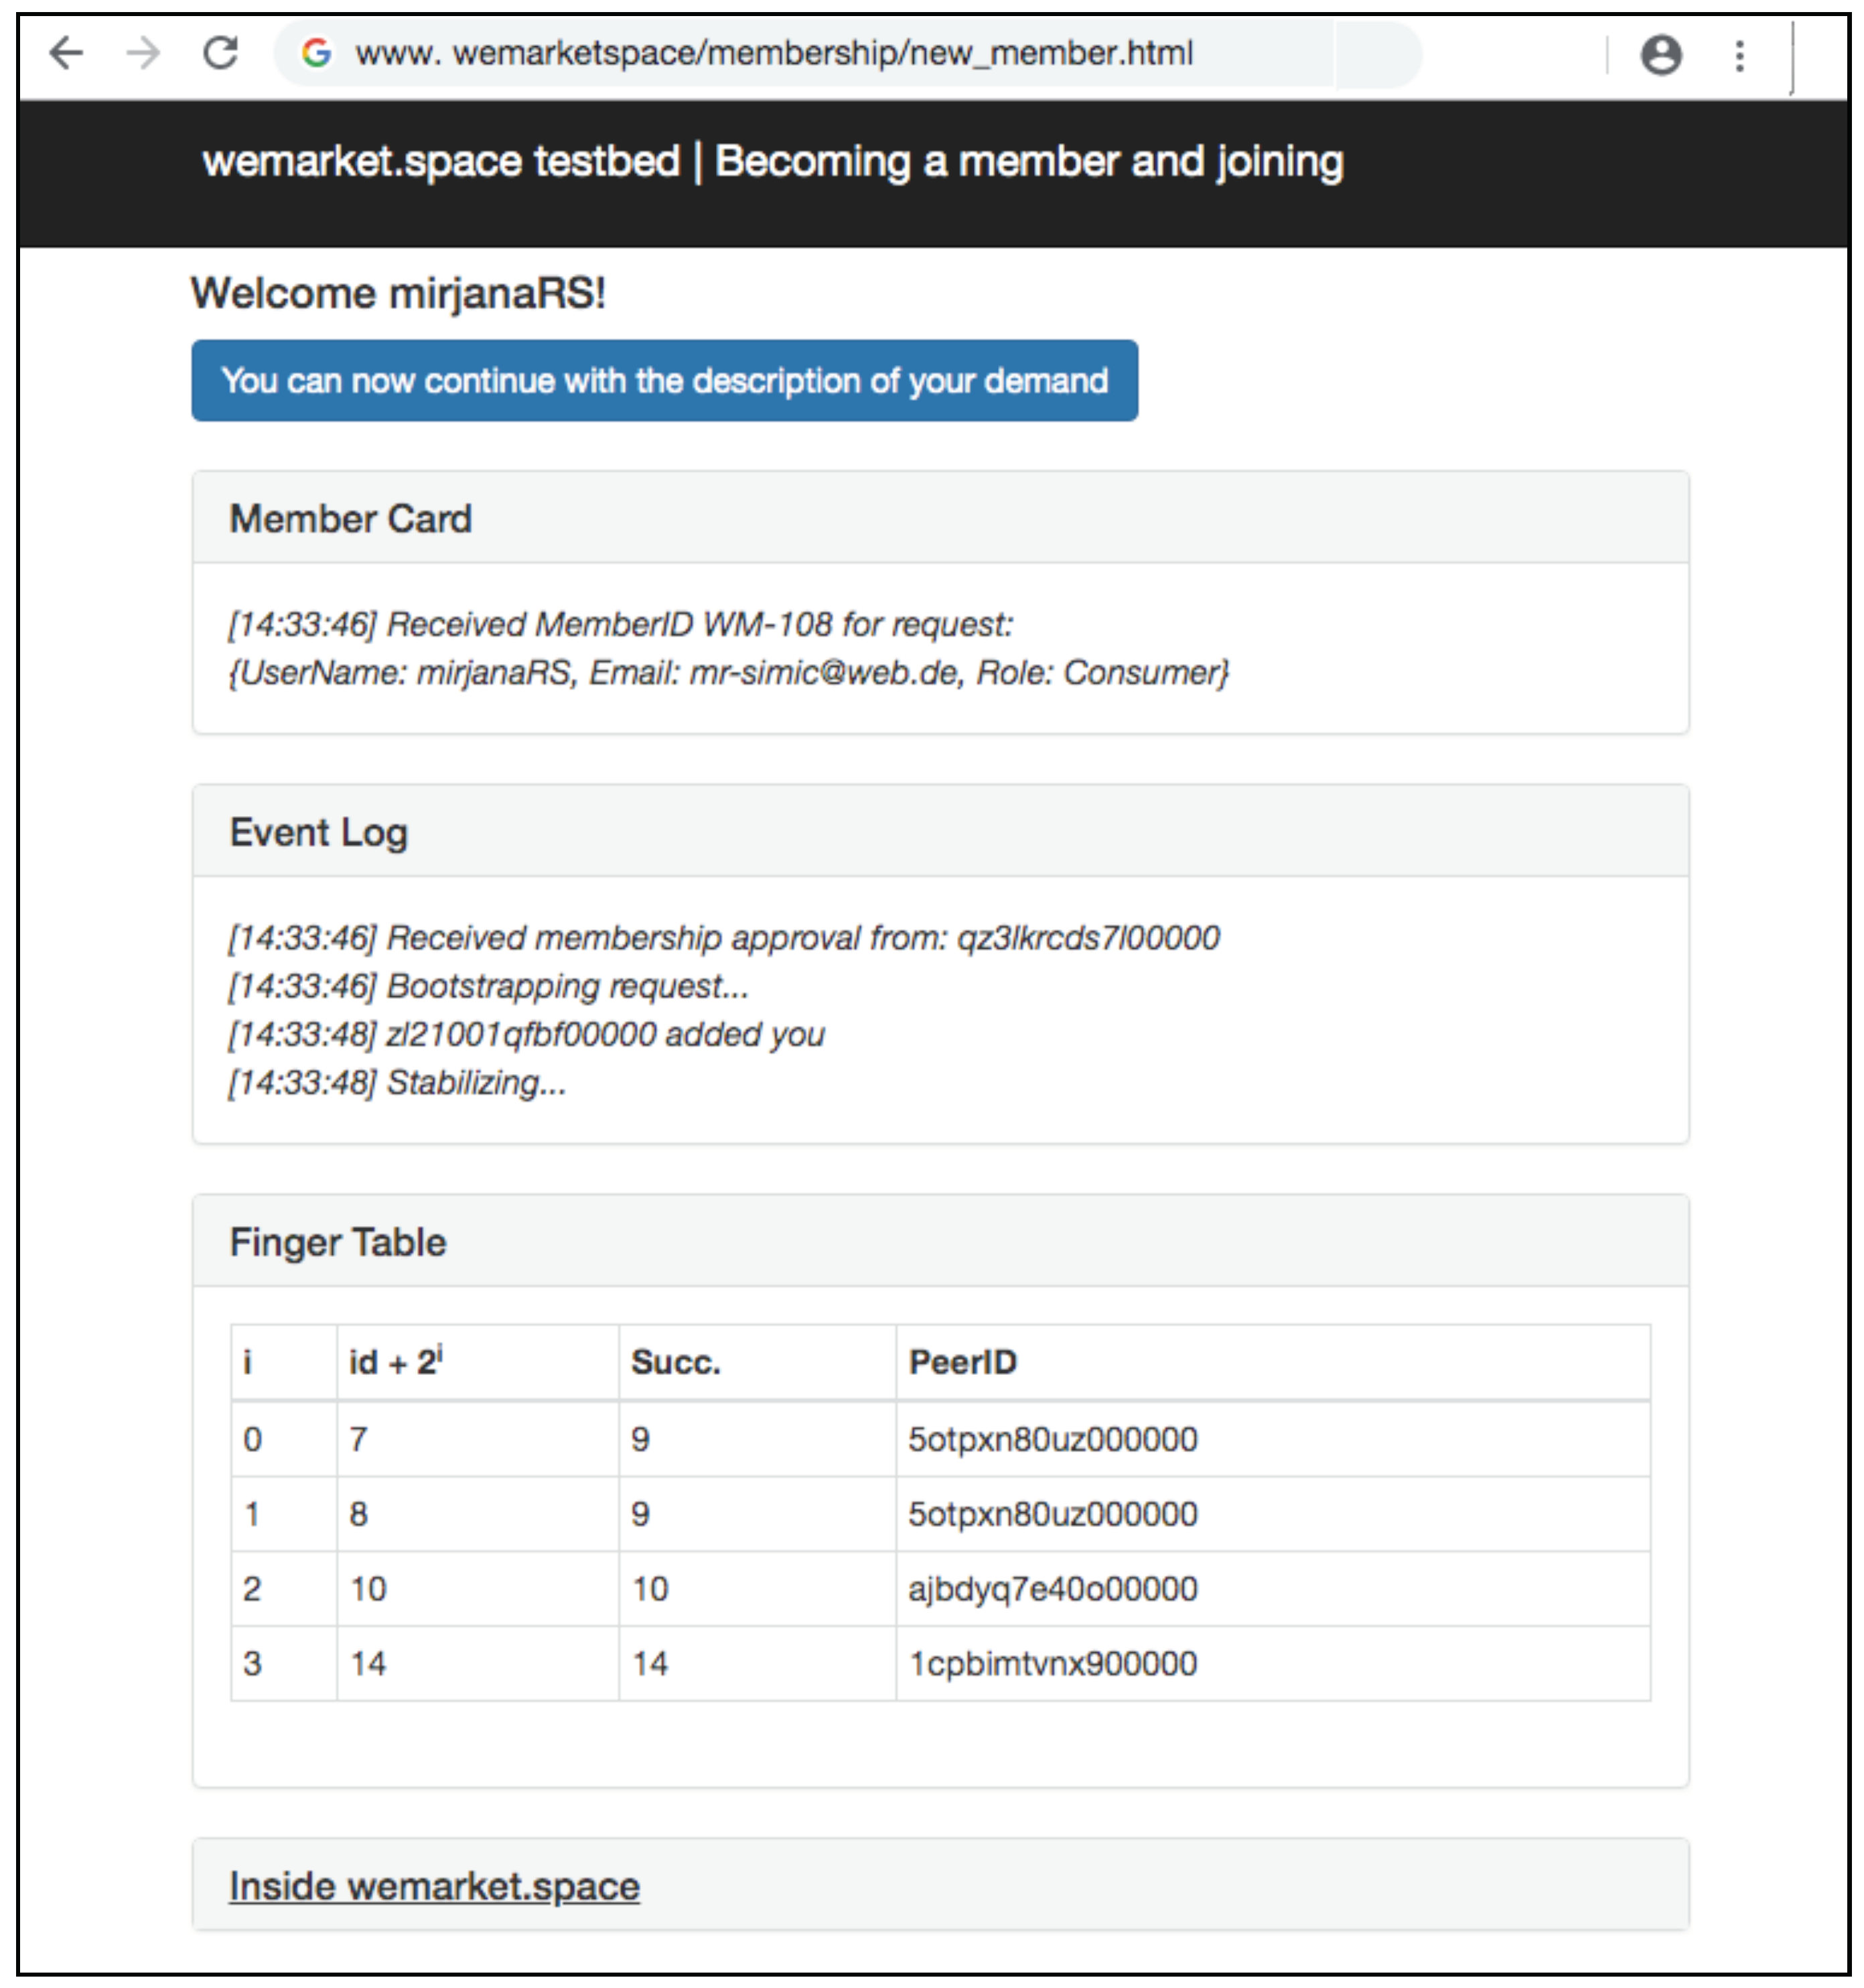The width and height of the screenshot is (1864, 1988).
Task: Open the browser three-dot menu
Action: click(1739, 55)
